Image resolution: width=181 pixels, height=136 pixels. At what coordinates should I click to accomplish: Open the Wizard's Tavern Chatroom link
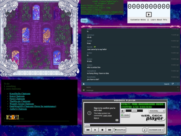click(x=22, y=104)
